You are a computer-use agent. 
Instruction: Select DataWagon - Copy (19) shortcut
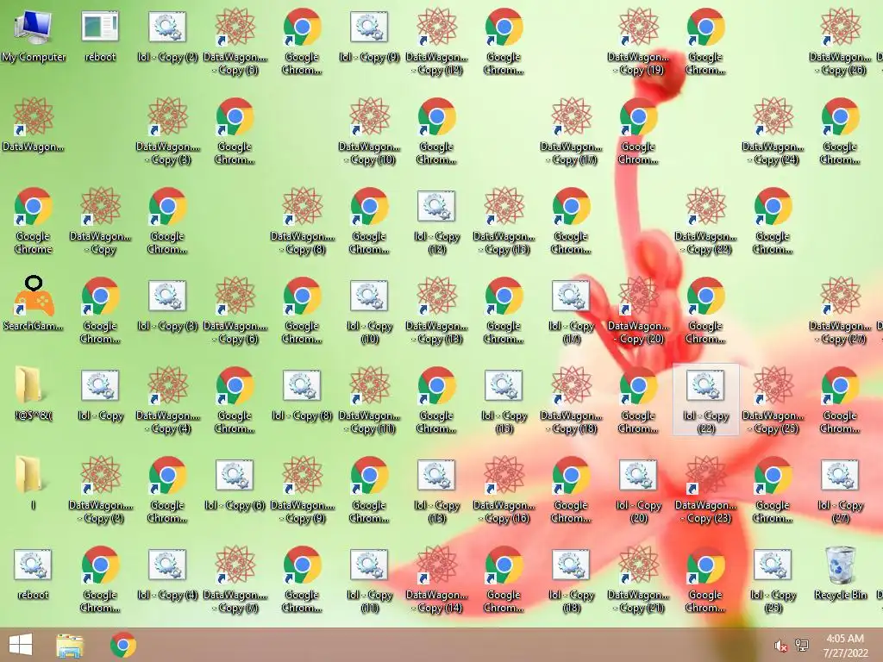click(638, 43)
